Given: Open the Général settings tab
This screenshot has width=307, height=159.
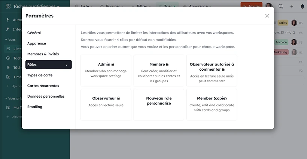Looking at the screenshot, I should pos(34,33).
